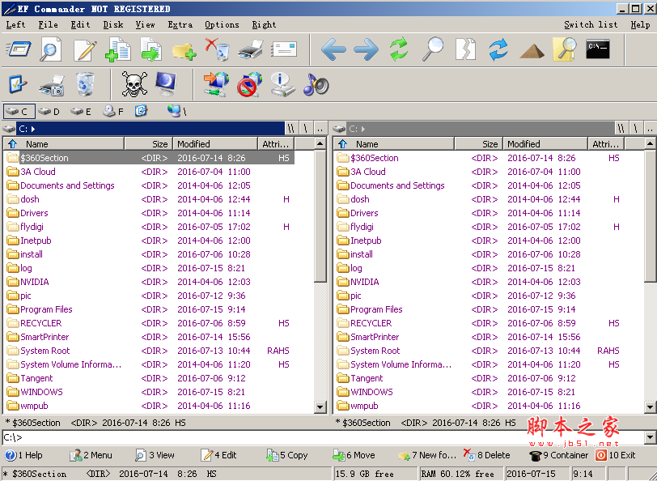Click the envelope mail card icon
The height and width of the screenshot is (481, 657).
[284, 49]
